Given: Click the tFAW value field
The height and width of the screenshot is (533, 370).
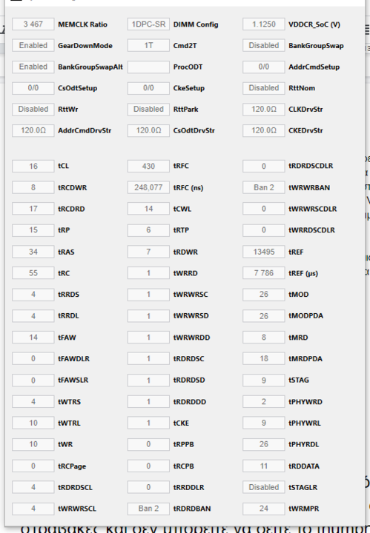Looking at the screenshot, I should click(33, 338).
